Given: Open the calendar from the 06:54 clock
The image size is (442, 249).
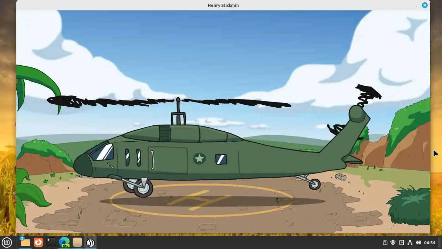Looking at the screenshot, I should (430, 243).
